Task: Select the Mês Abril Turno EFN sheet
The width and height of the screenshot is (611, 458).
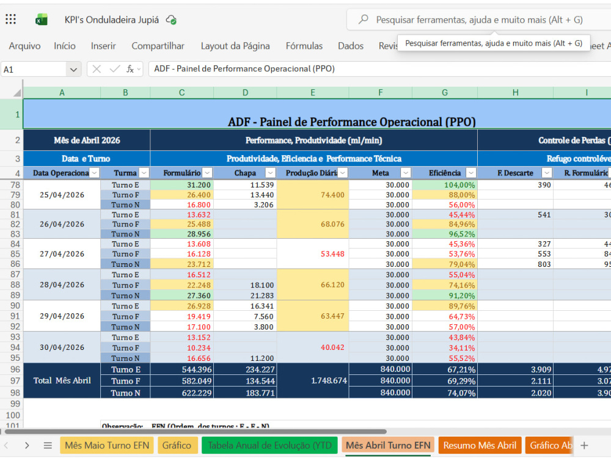Action: pos(388,445)
